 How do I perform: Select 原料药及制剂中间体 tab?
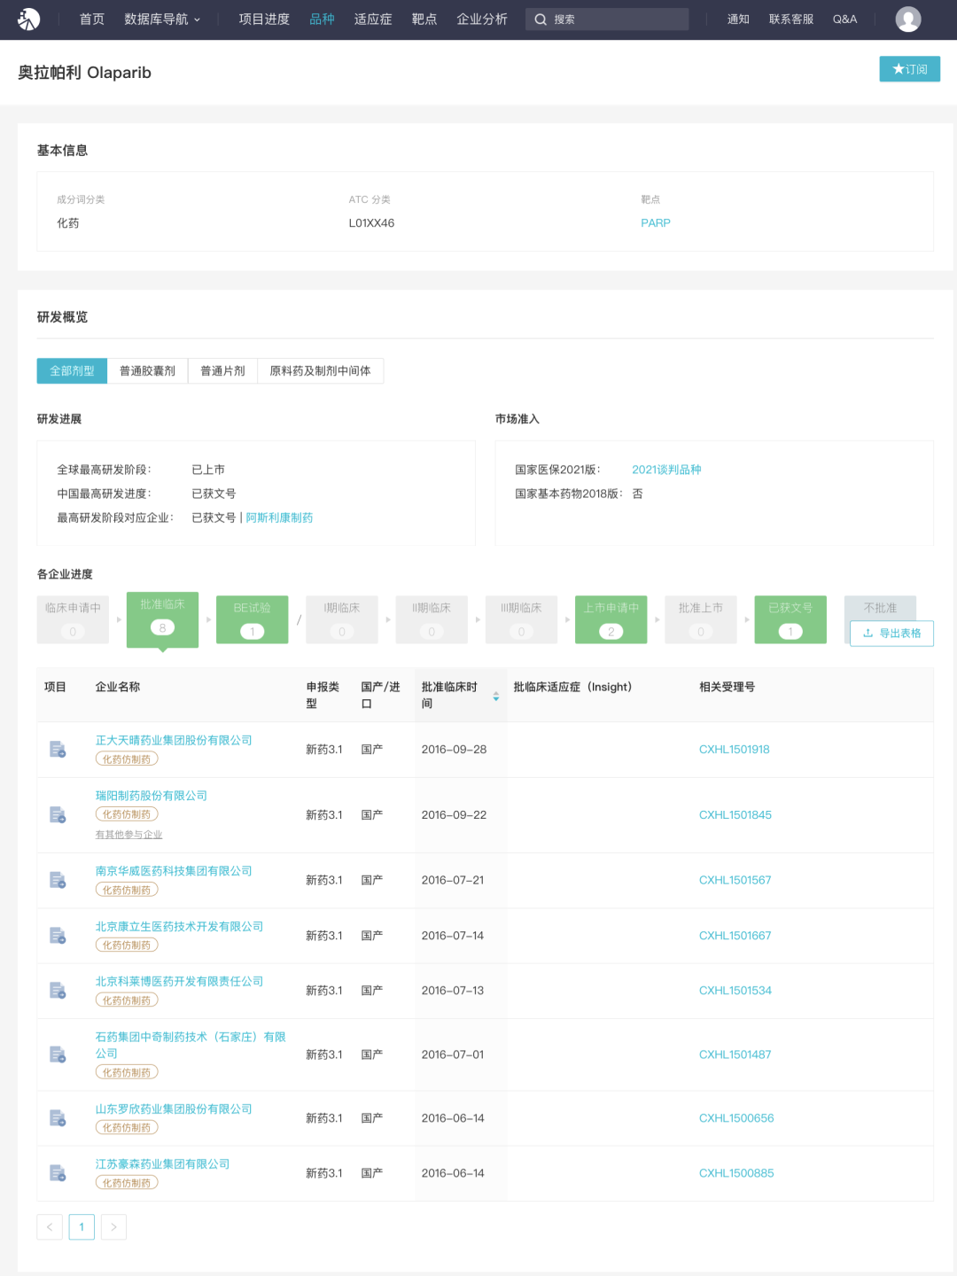pyautogui.click(x=320, y=370)
